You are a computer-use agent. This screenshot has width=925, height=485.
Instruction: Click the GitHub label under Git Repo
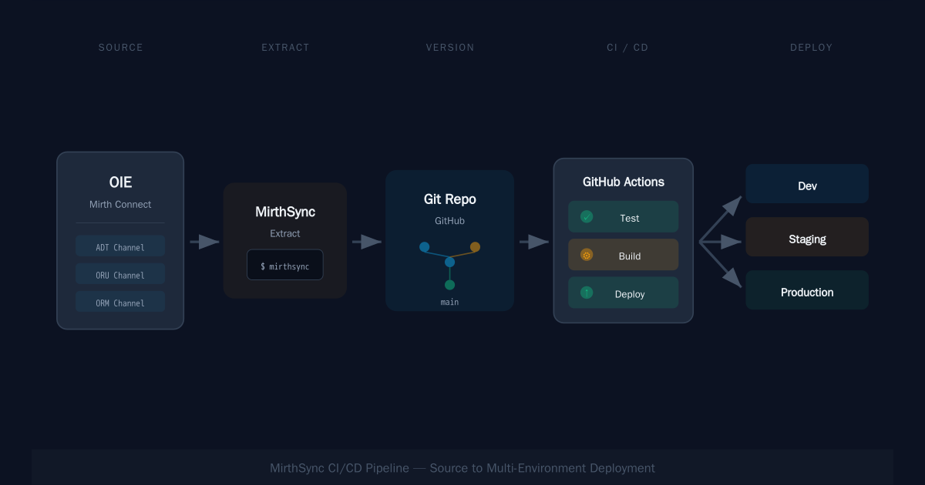pos(450,221)
